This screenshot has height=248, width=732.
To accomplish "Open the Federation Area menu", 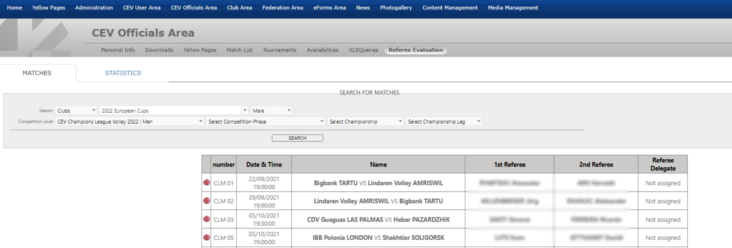I will (283, 8).
